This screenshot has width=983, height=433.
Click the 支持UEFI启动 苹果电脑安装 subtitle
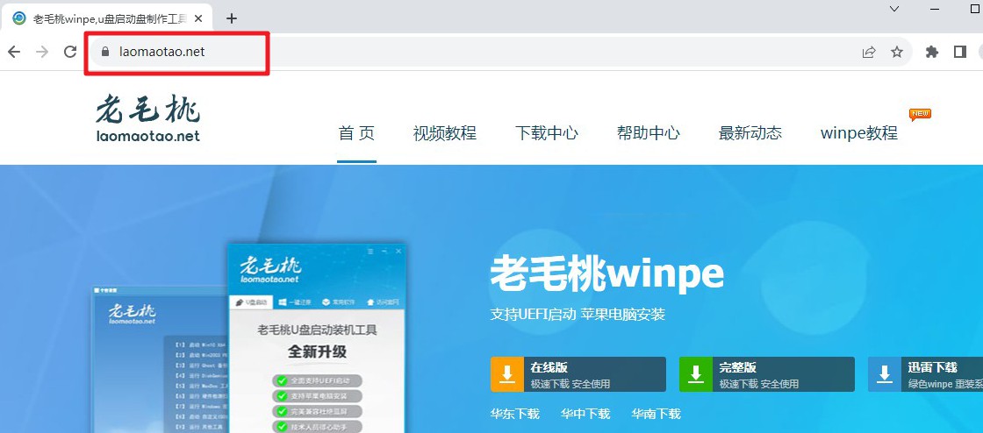[x=578, y=314]
